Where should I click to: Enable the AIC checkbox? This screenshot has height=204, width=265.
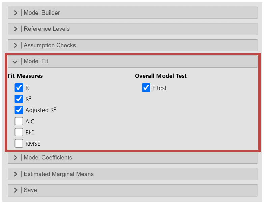click(19, 121)
